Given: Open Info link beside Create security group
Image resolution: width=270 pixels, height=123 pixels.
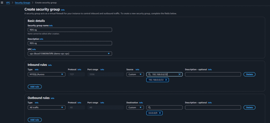Looking at the screenshot, I should 63,10.
